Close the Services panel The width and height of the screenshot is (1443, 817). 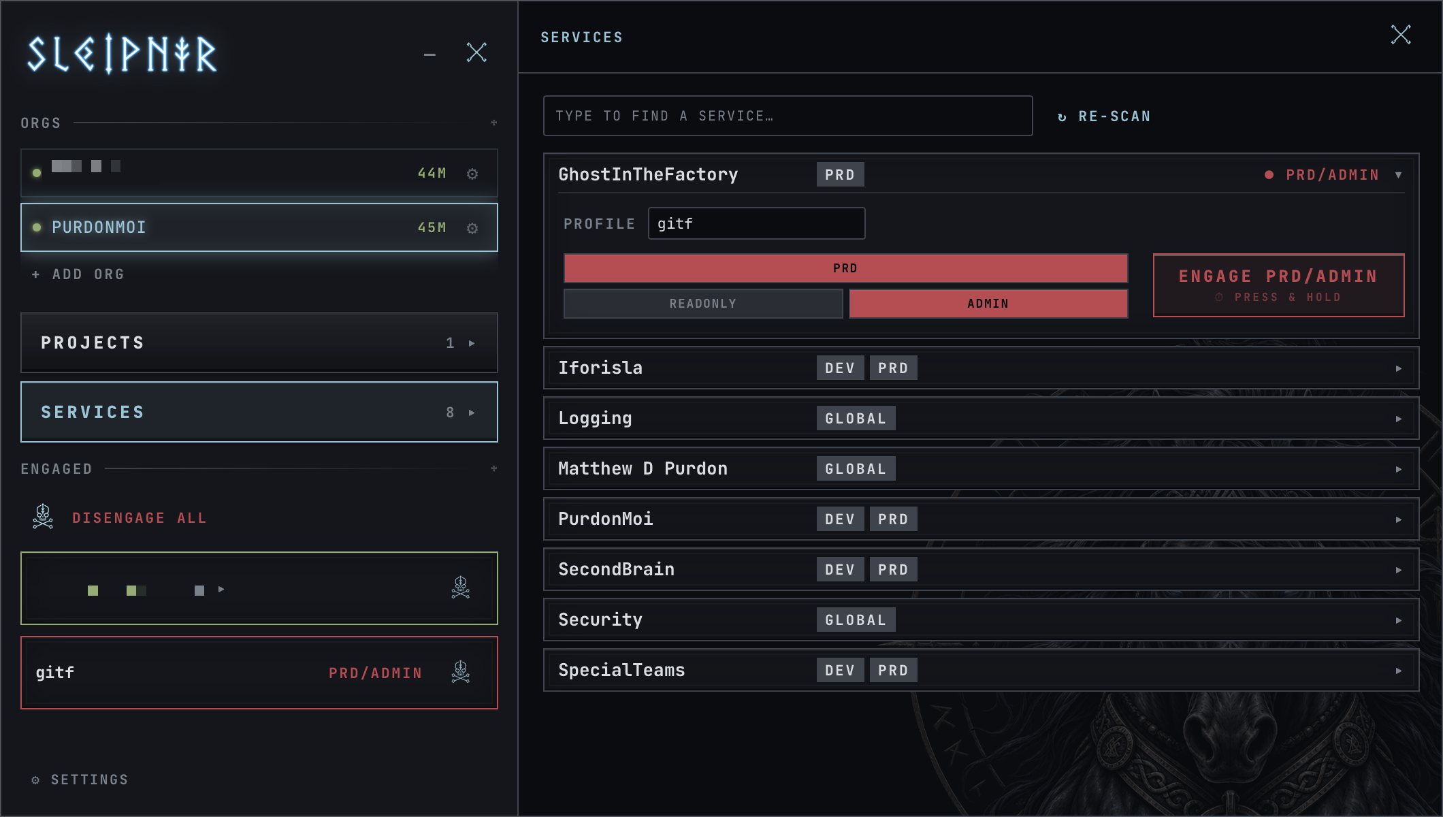(1401, 35)
